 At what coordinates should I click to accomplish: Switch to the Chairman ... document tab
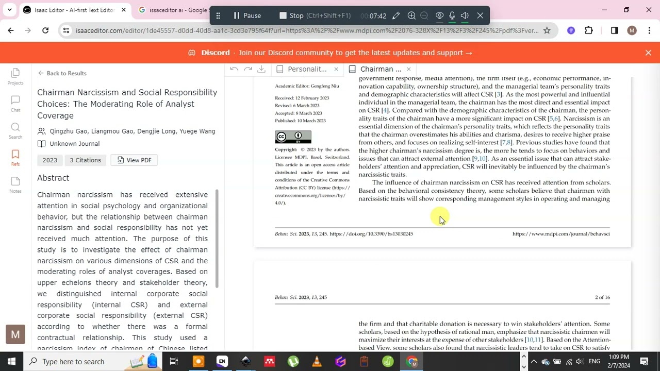coord(381,69)
